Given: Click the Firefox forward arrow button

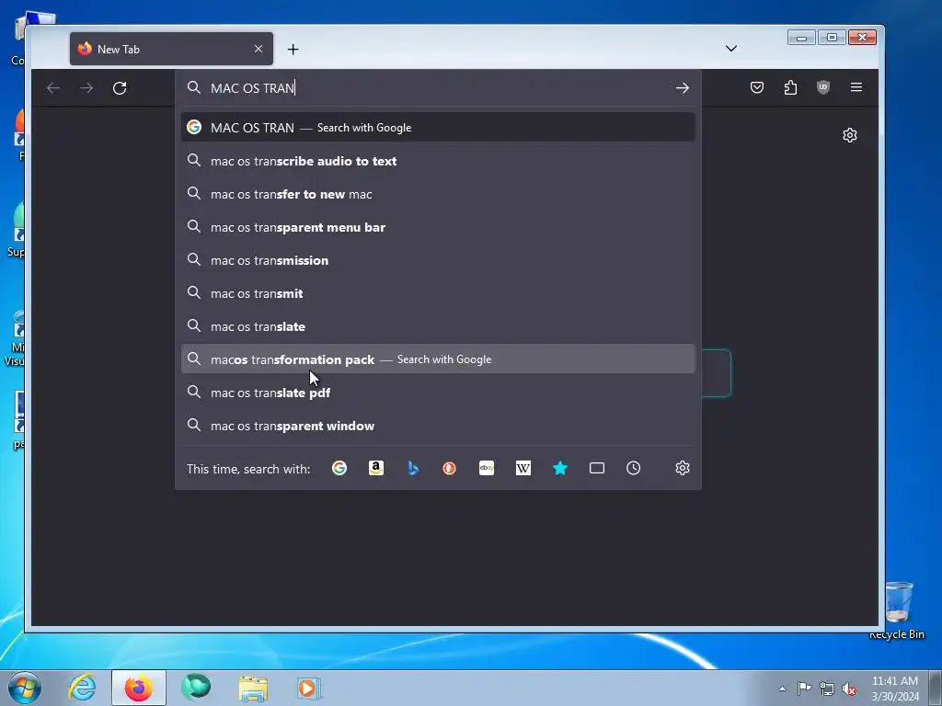Looking at the screenshot, I should coord(86,88).
